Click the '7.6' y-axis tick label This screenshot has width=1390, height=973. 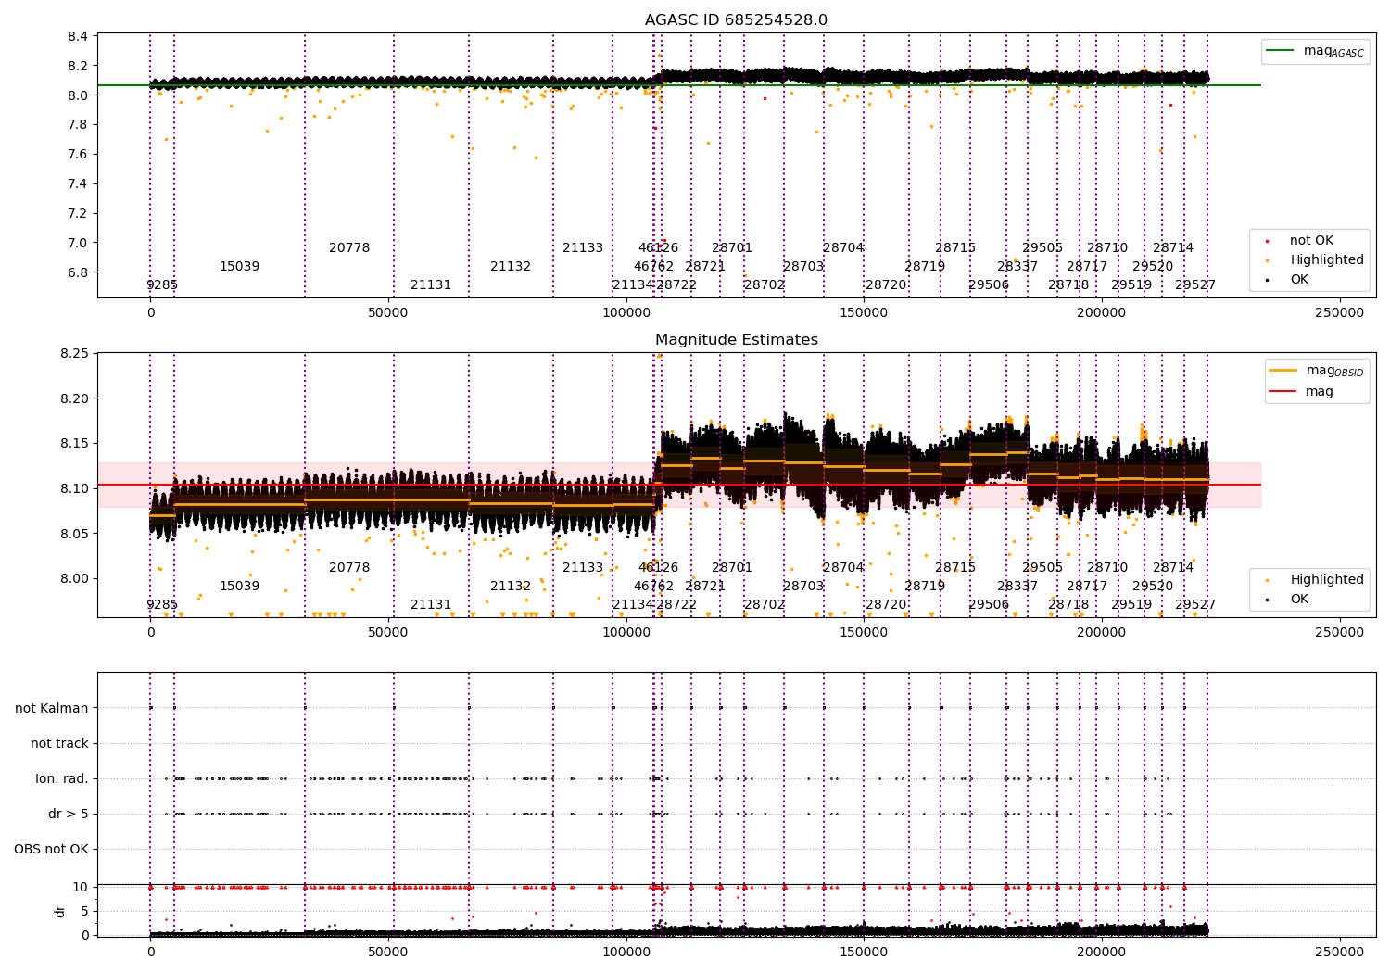(x=79, y=154)
